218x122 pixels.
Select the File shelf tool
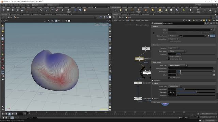pos(85,11)
